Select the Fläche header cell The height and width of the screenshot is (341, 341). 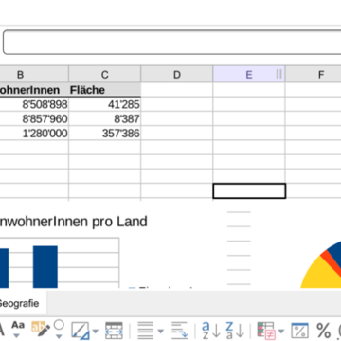105,90
